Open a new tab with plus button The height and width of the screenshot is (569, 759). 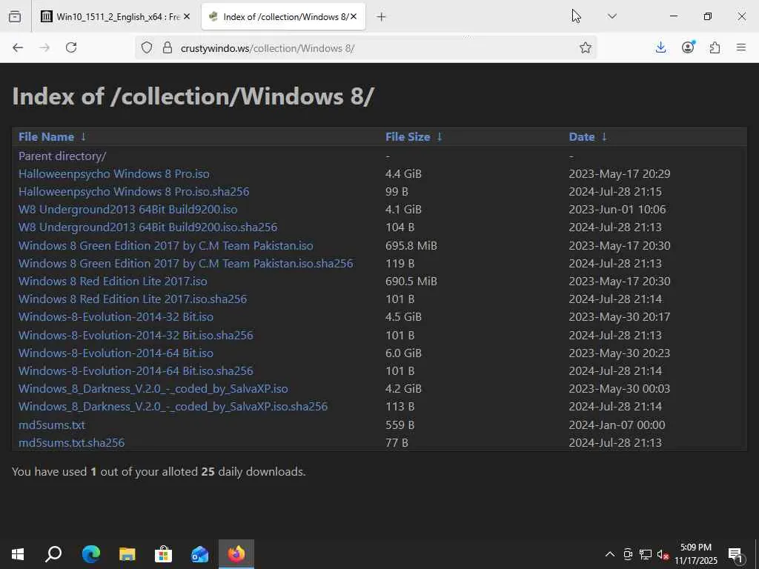click(382, 17)
